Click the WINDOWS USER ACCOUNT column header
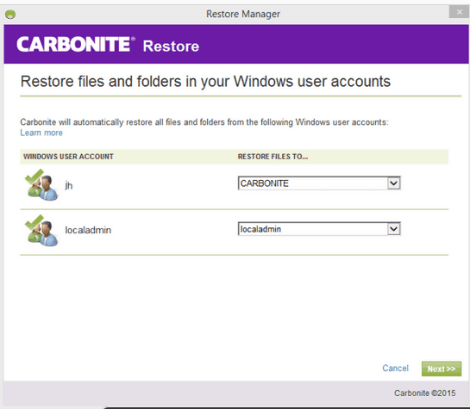The width and height of the screenshot is (470, 409). coord(68,157)
